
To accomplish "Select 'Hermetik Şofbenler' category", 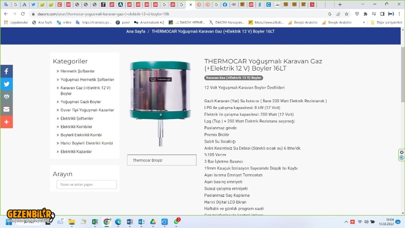I will (x=77, y=71).
